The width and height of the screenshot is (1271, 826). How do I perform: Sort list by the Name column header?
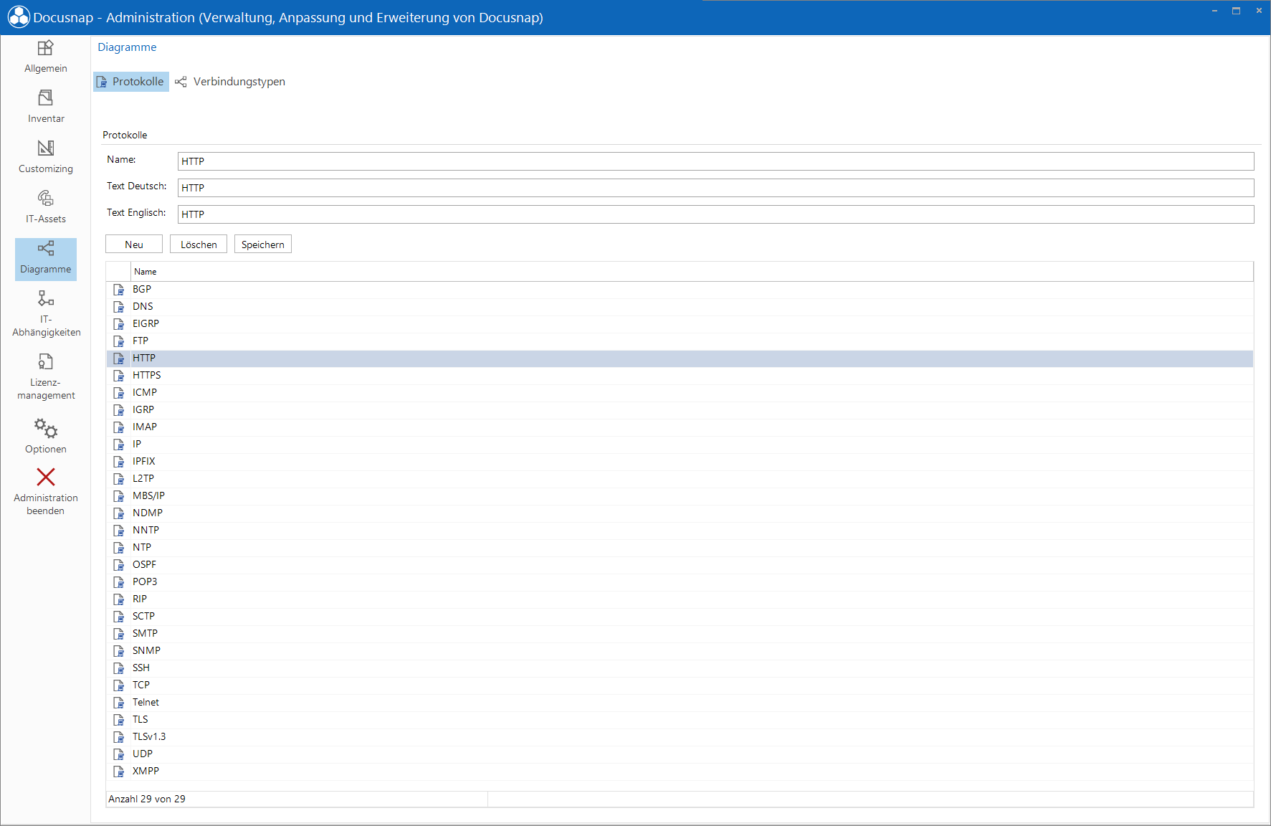tap(692, 272)
